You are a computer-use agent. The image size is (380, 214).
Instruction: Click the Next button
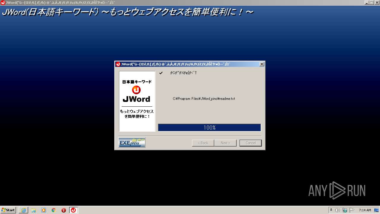coord(225,143)
